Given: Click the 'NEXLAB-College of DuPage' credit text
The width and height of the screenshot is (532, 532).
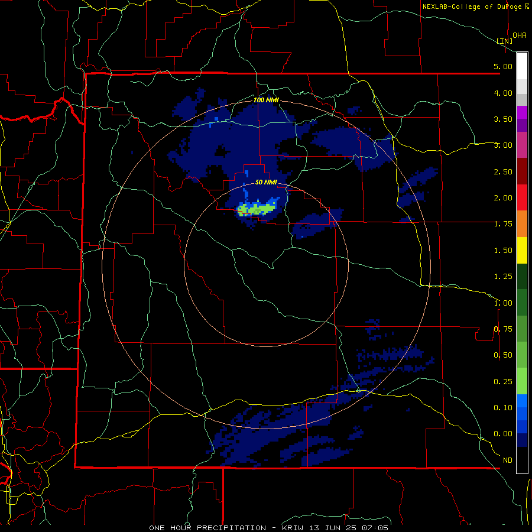Looking at the screenshot, I should (x=472, y=7).
